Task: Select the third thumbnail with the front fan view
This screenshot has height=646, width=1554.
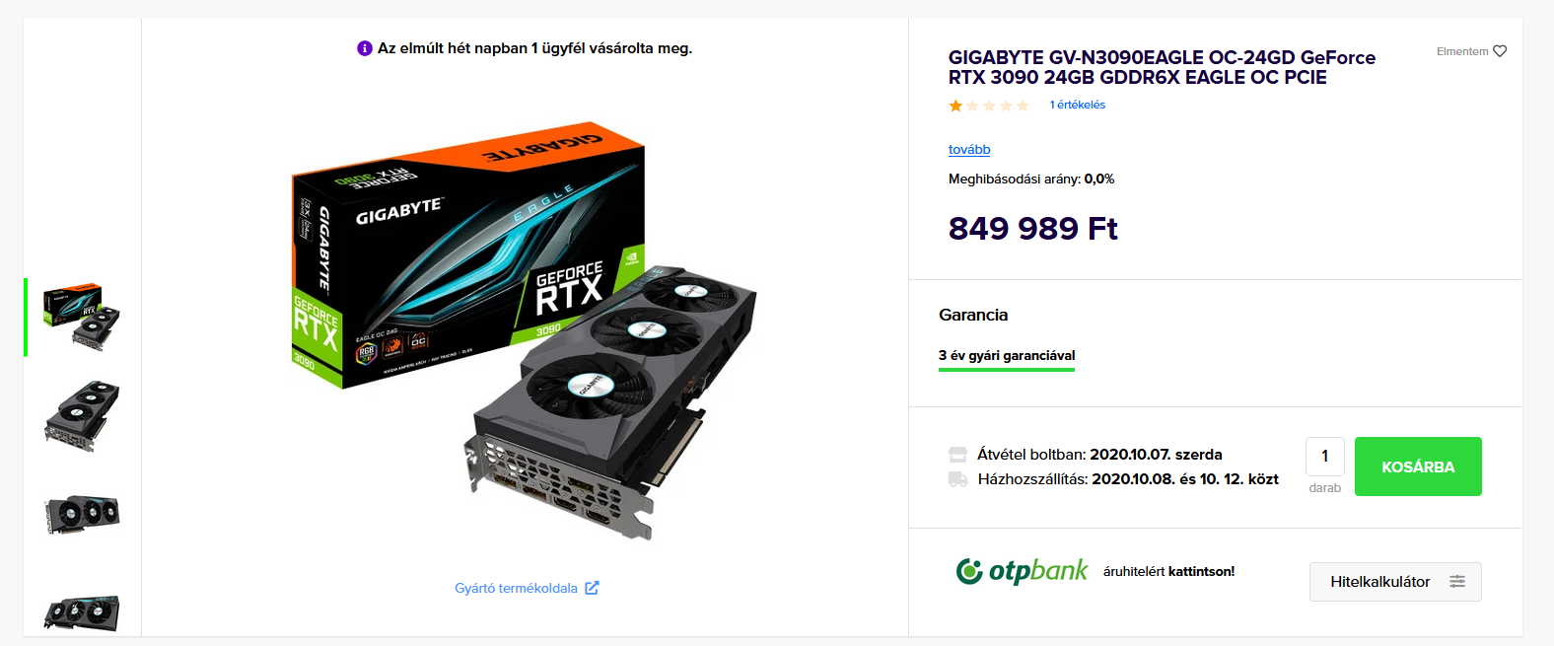Action: tap(82, 515)
